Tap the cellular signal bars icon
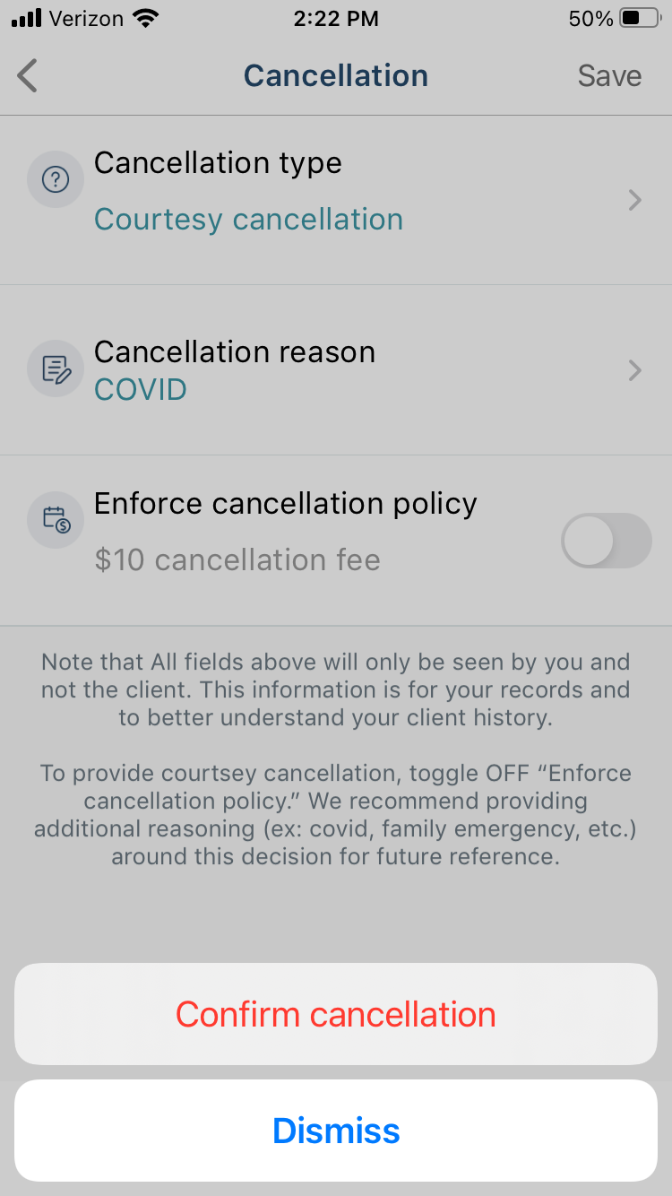 coord(27,18)
